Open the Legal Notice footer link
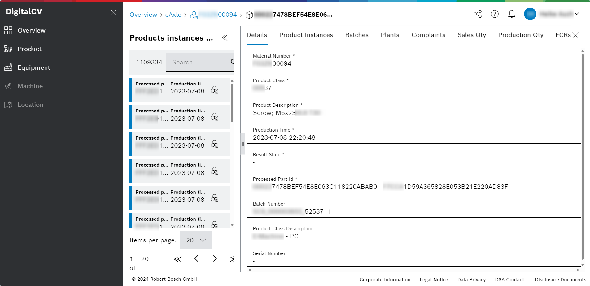Image resolution: width=590 pixels, height=286 pixels. point(434,279)
